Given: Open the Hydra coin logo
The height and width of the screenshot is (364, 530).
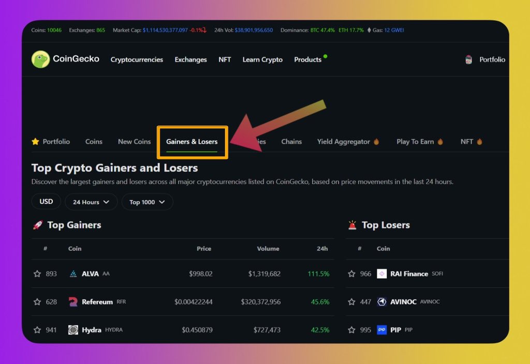Looking at the screenshot, I should [73, 329].
